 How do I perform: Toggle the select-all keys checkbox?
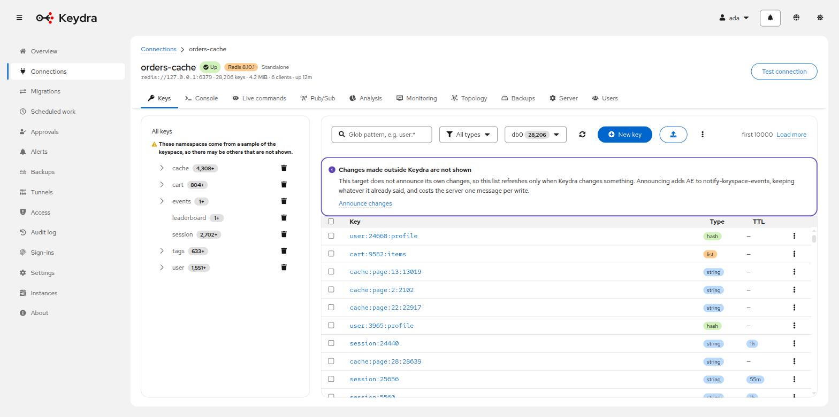coord(331,222)
